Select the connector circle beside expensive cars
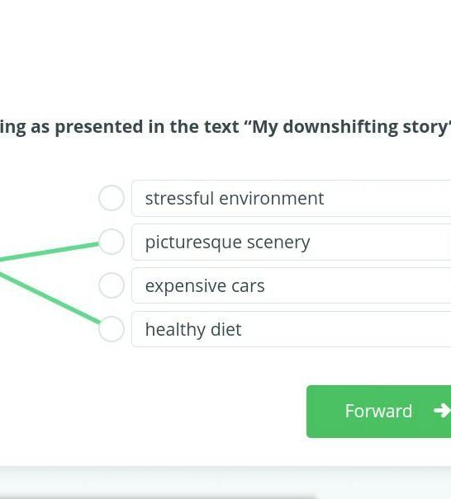The width and height of the screenshot is (451, 499). pos(112,285)
